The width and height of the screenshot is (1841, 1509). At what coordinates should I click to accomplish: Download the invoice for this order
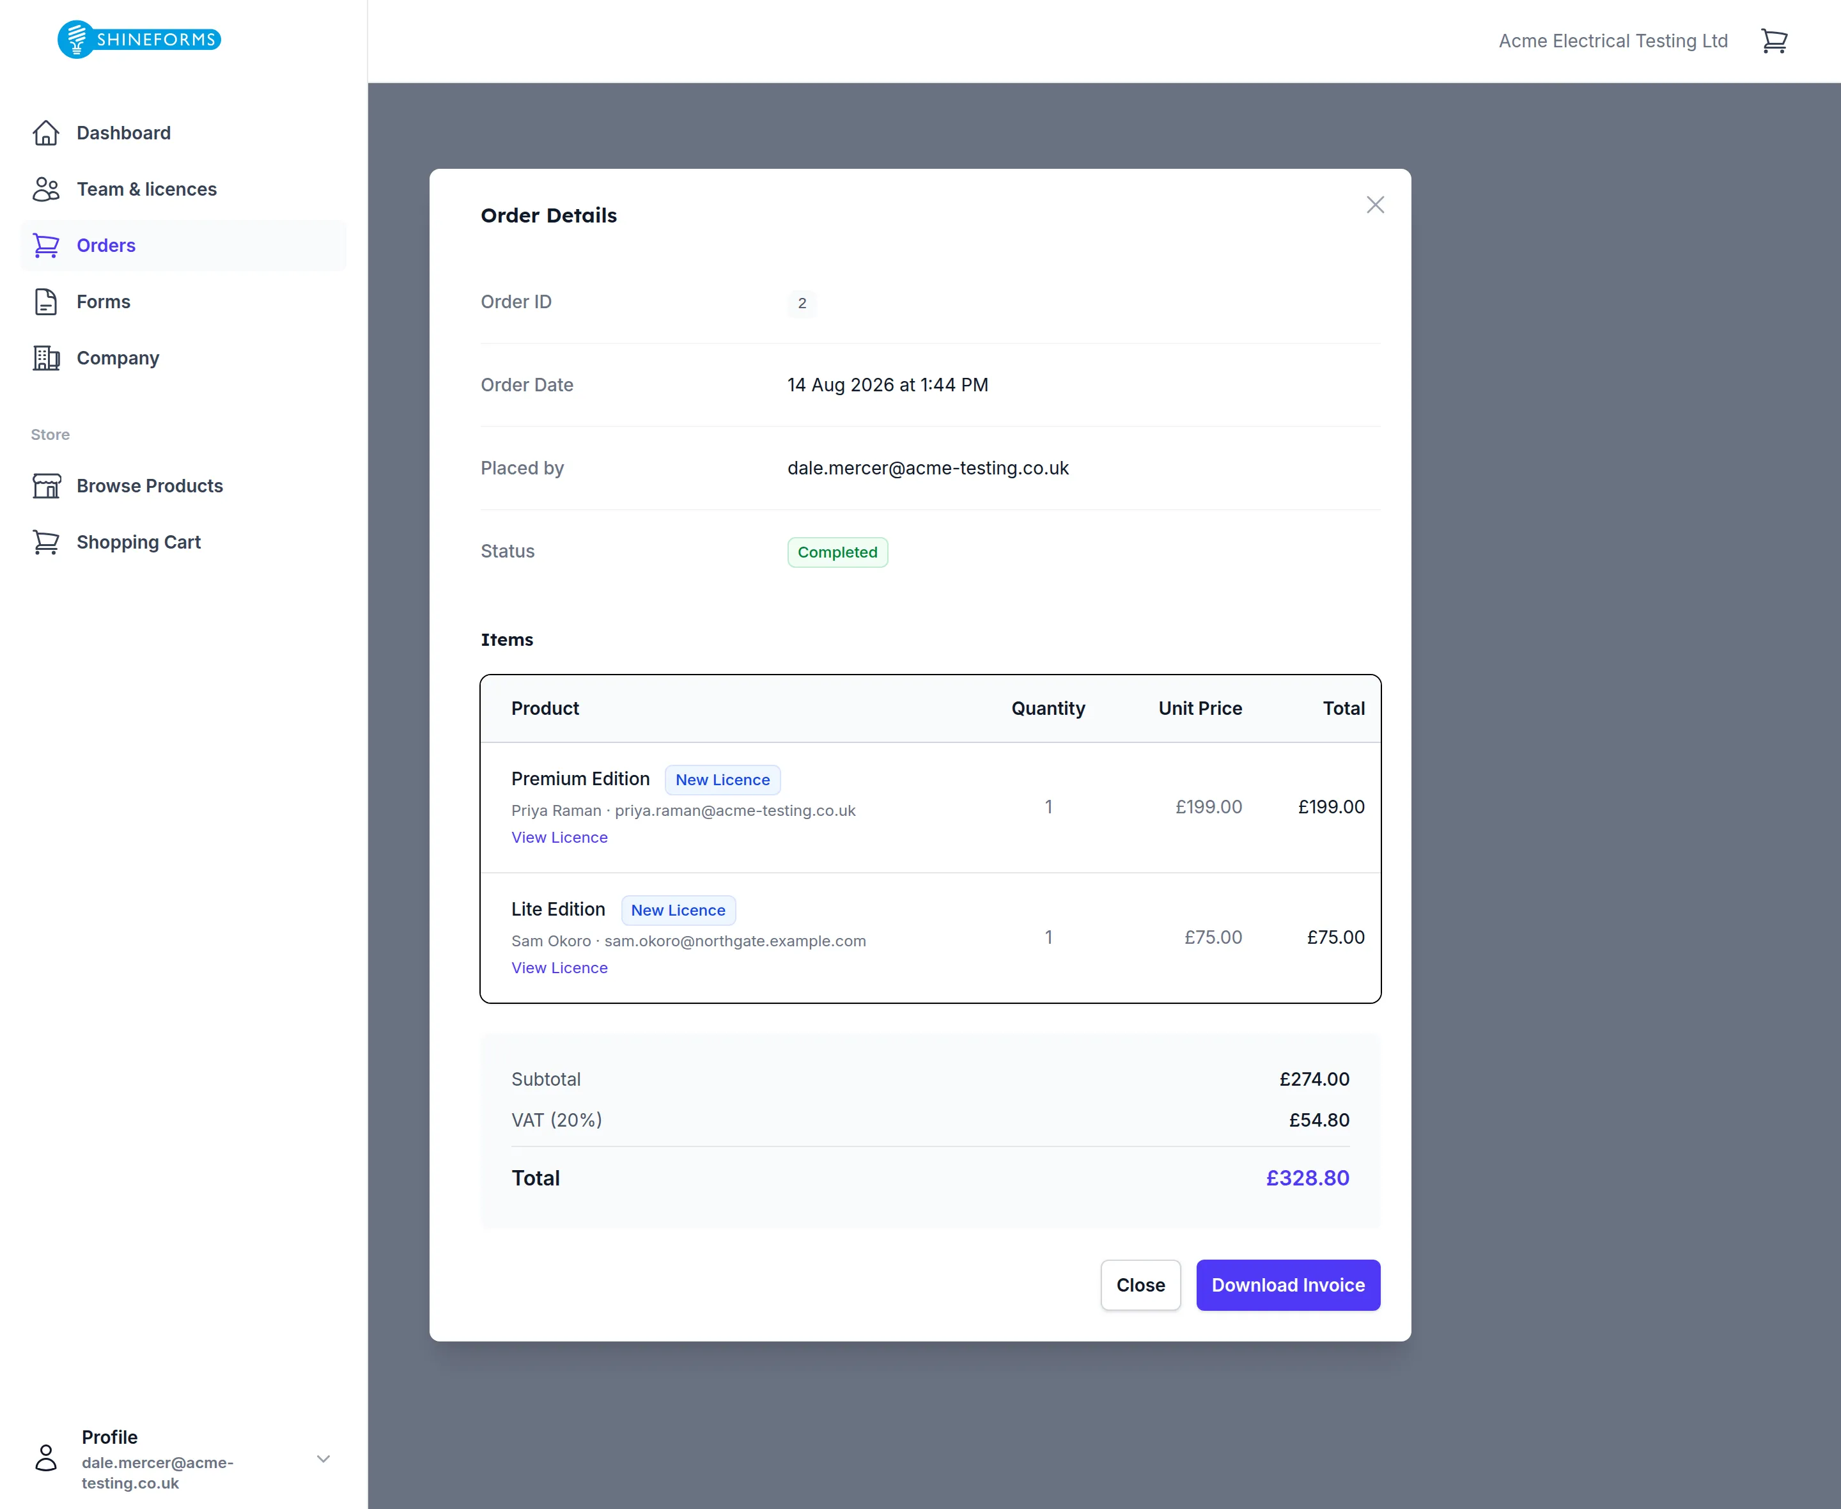[x=1287, y=1285]
